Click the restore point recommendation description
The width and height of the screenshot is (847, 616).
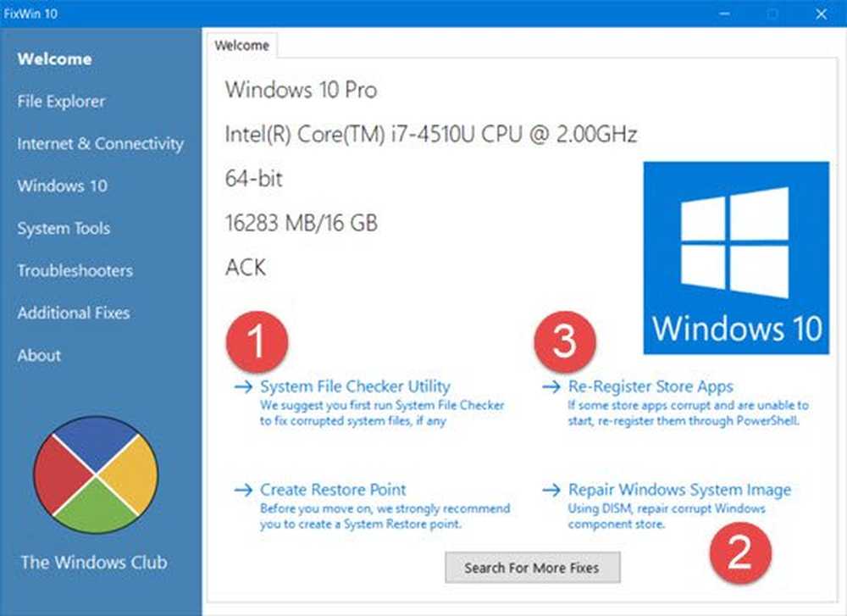[385, 516]
